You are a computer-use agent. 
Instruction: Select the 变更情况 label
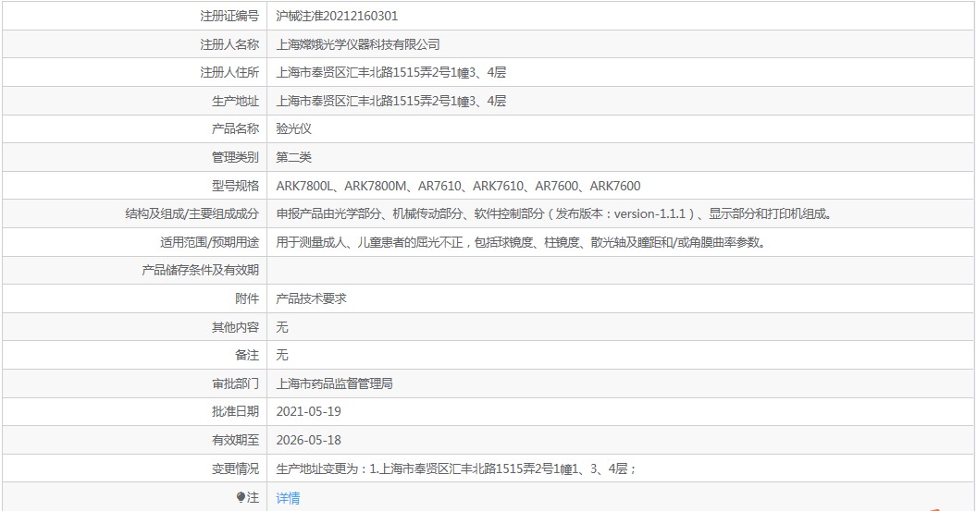point(236,469)
